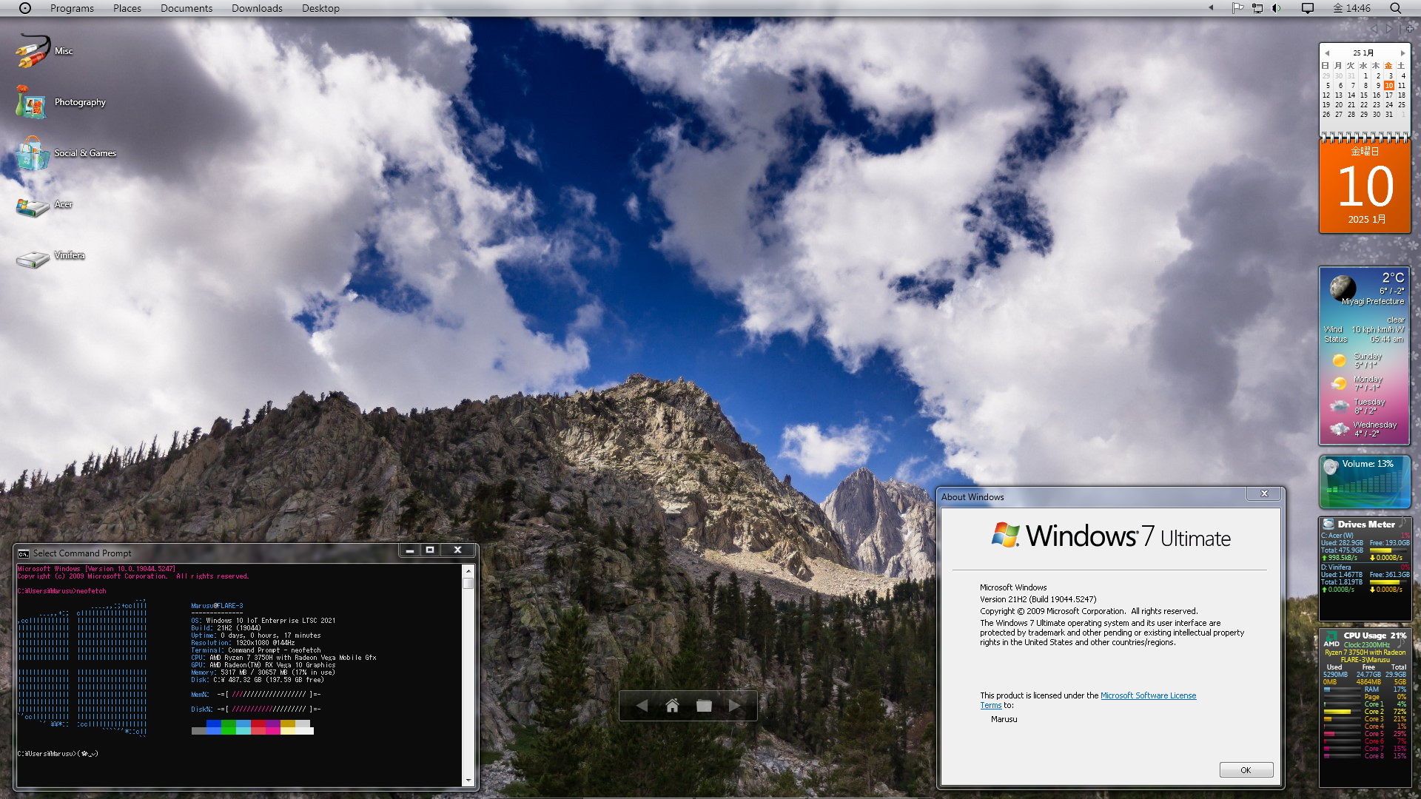Open the search magnifier icon

click(1395, 8)
